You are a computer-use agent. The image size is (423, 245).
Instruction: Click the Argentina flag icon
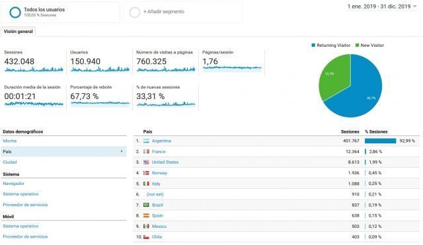146,141
